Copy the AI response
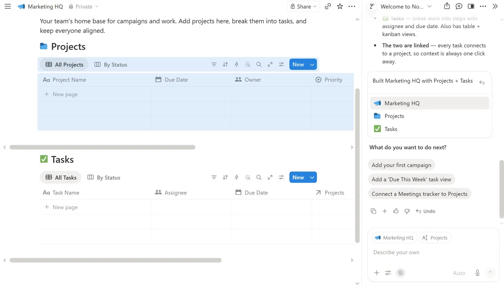Image resolution: width=504 pixels, height=286 pixels. click(373, 211)
